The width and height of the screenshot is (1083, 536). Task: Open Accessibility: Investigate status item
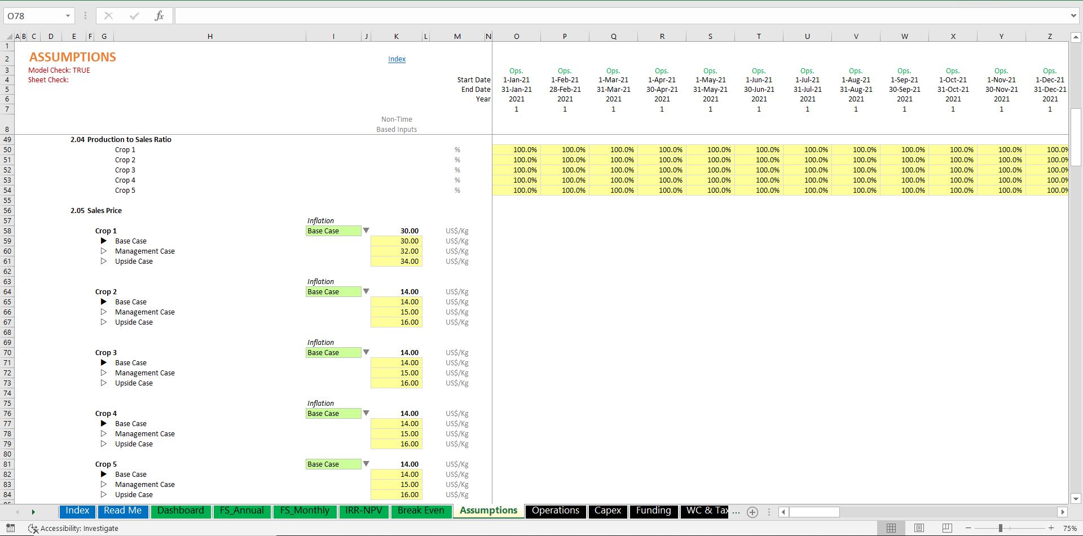73,528
